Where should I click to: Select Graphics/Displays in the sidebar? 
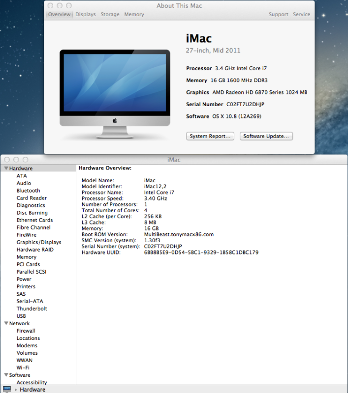39,242
